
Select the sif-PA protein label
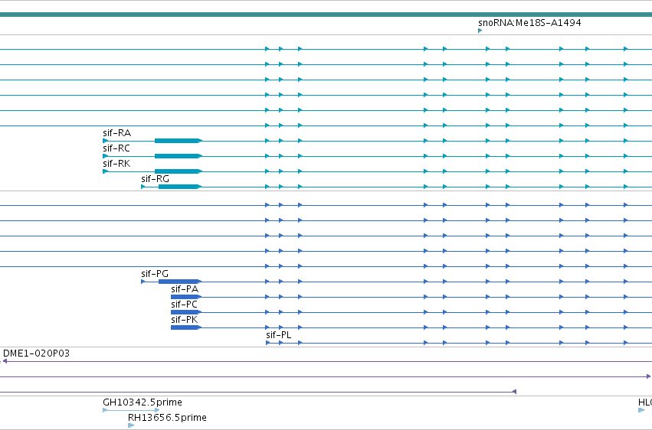(x=185, y=289)
